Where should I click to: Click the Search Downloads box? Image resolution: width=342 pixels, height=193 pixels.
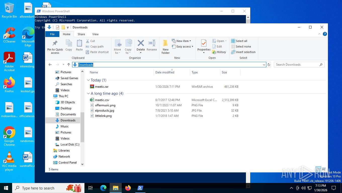tap(299, 65)
